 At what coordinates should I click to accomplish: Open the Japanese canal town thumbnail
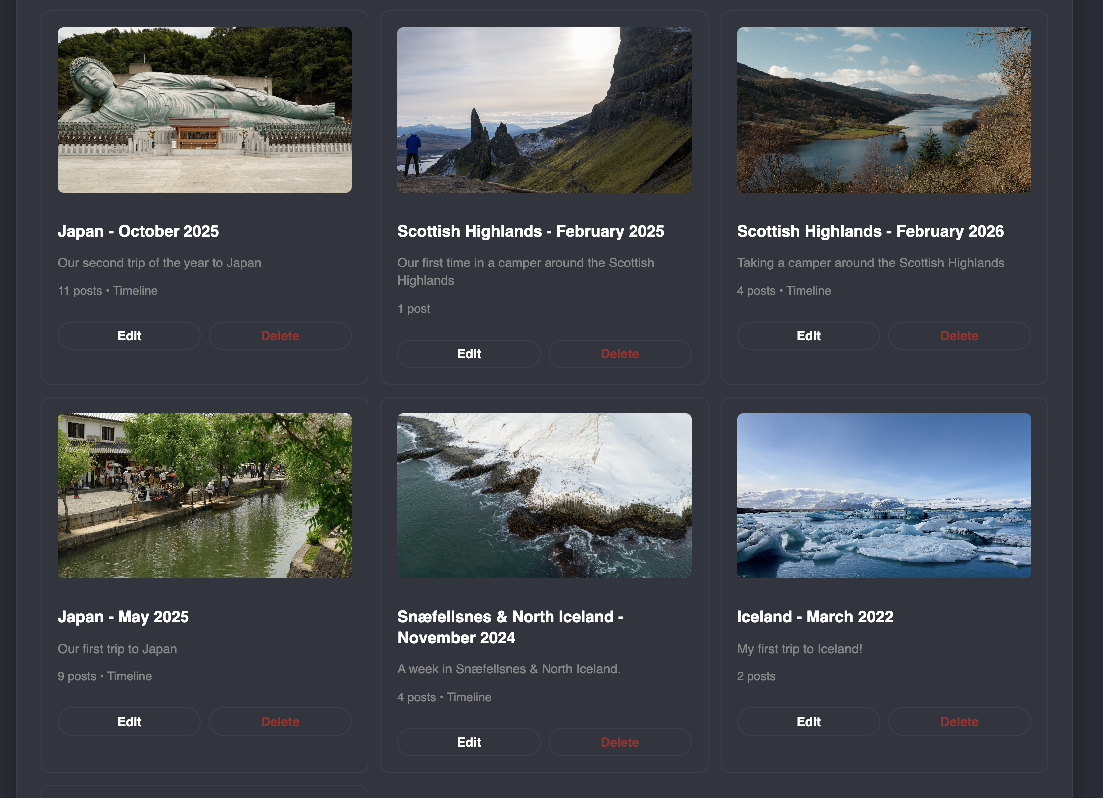(204, 496)
